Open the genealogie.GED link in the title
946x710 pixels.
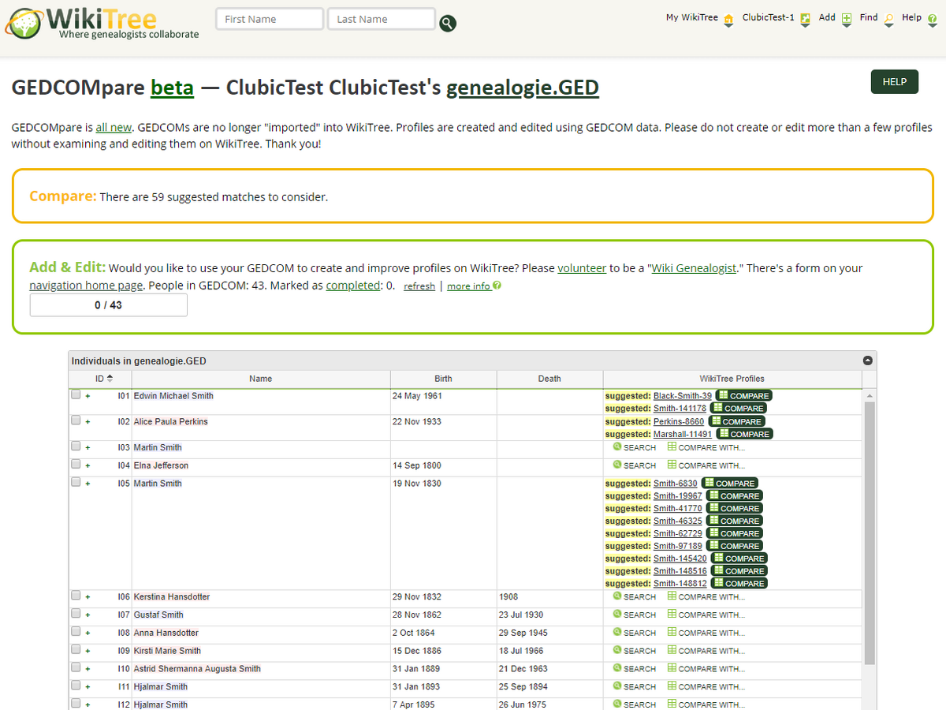click(523, 88)
